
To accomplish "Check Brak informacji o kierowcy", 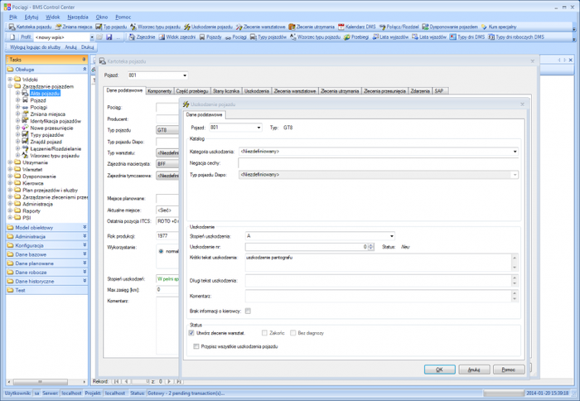I will 248,312.
